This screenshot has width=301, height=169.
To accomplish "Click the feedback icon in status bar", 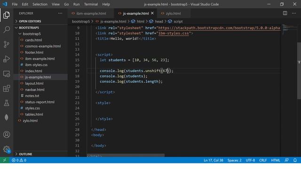I will (286, 160).
